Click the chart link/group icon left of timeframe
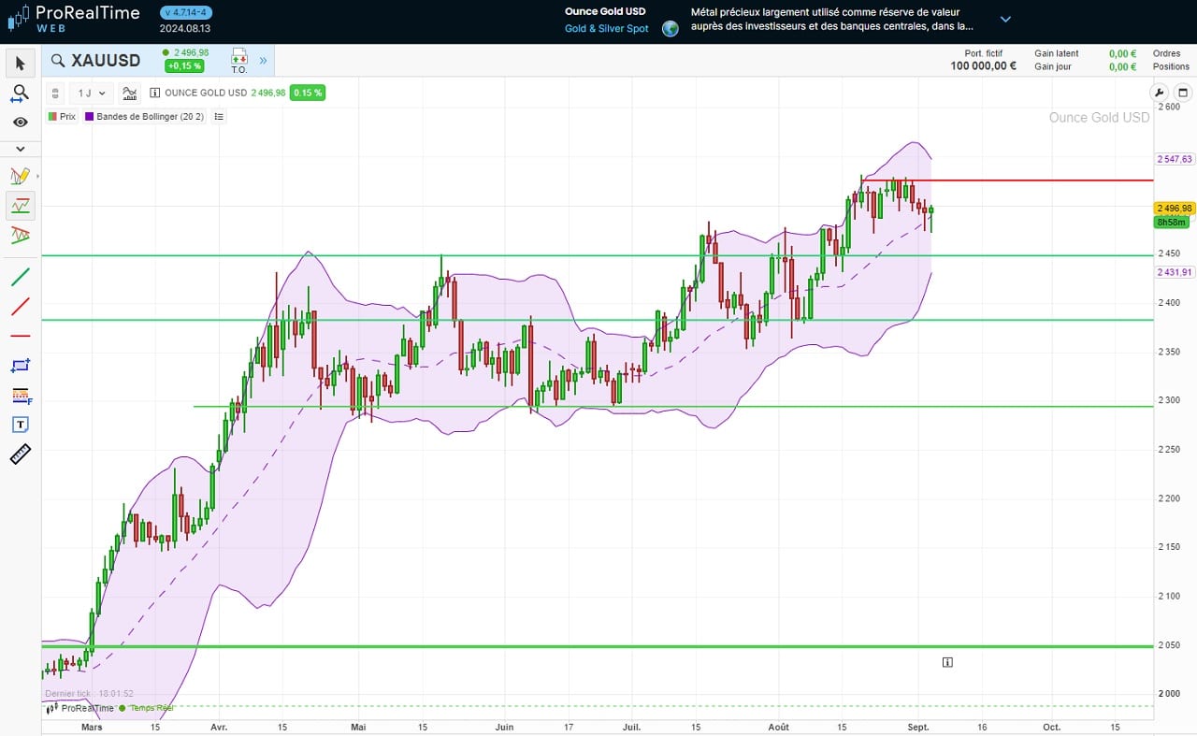The image size is (1197, 736). (x=55, y=93)
